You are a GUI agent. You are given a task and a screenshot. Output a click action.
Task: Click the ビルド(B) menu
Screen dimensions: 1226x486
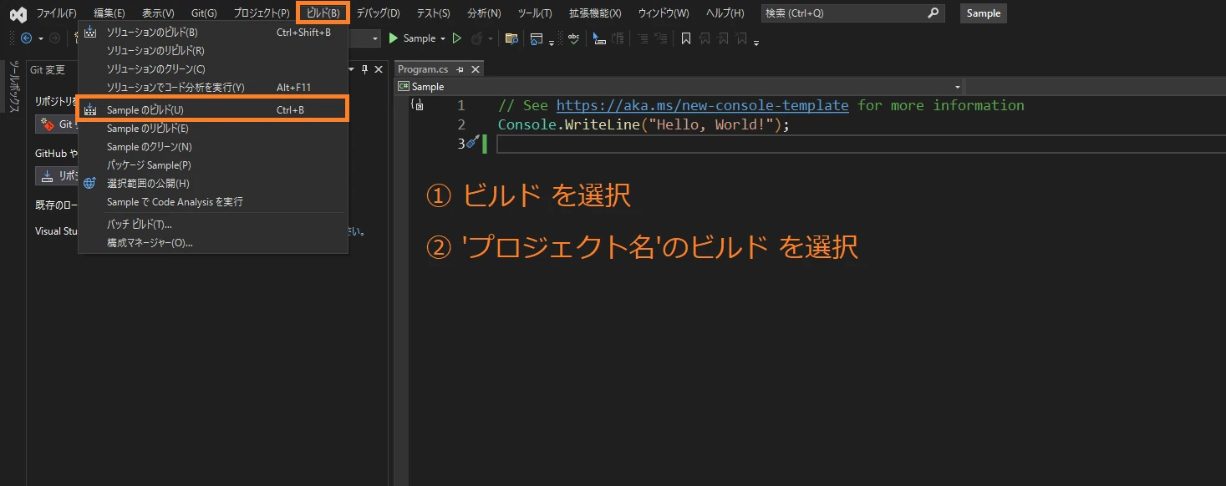click(x=323, y=13)
